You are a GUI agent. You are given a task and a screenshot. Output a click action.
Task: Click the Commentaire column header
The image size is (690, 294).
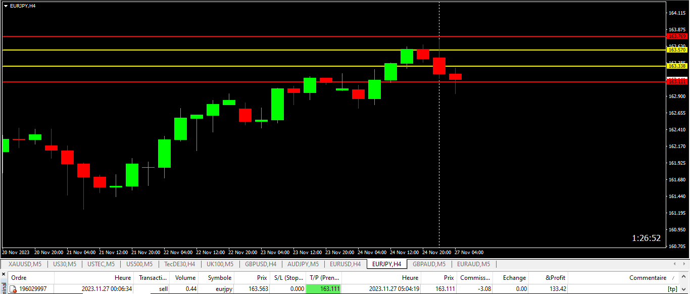[x=647, y=277]
